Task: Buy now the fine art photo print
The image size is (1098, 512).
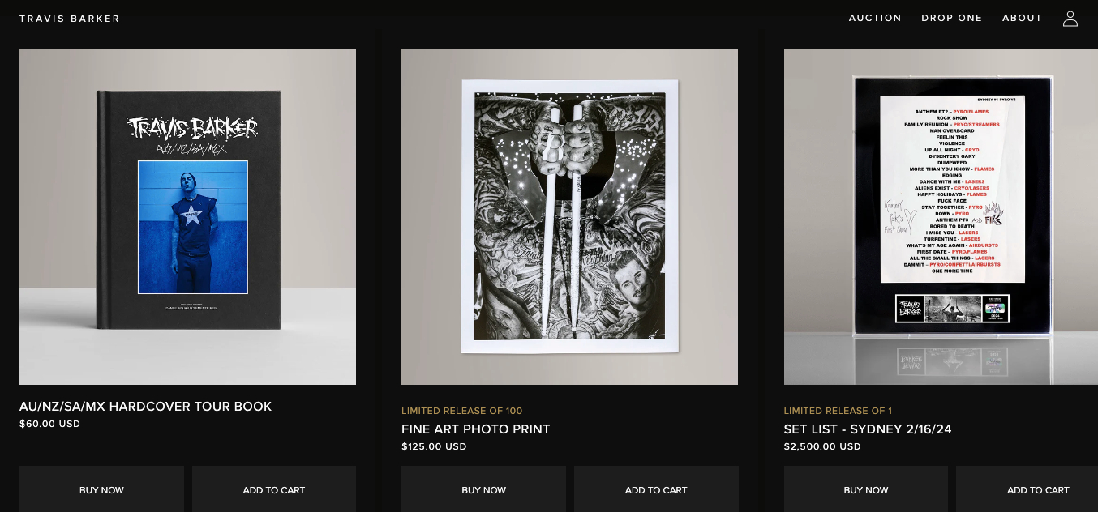Action: pos(483,489)
